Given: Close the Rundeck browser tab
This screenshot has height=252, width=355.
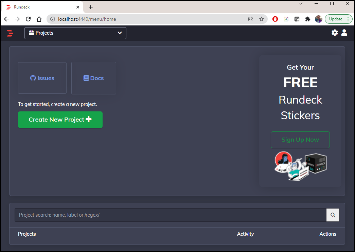Looking at the screenshot, I should click(78, 7).
